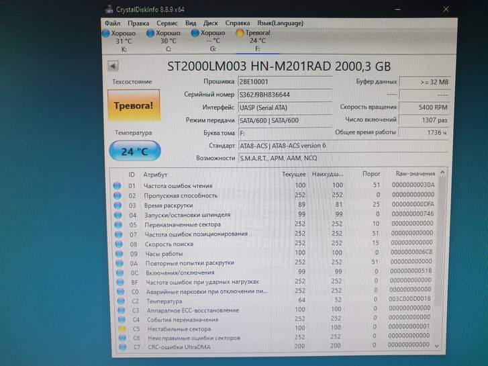Click the scroll down arrow in attribute list
This screenshot has height=366, width=488.
pyautogui.click(x=438, y=345)
